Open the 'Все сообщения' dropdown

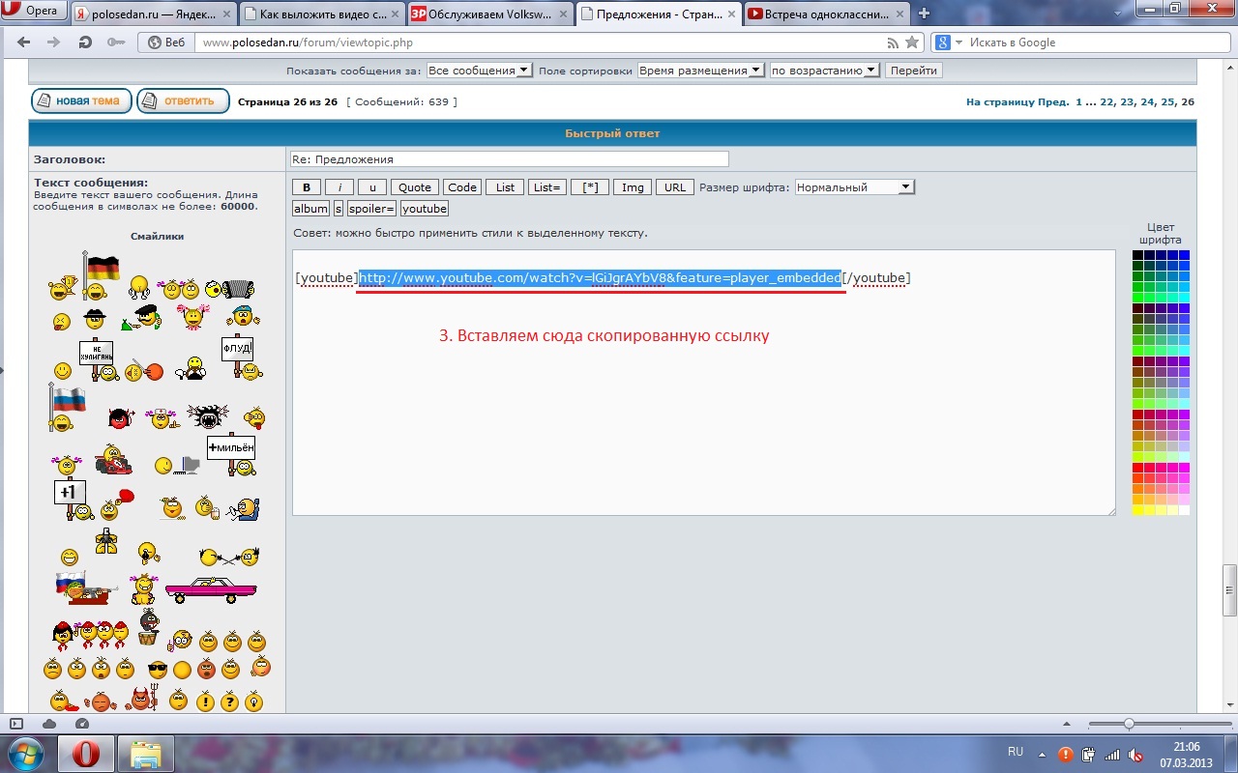[479, 71]
